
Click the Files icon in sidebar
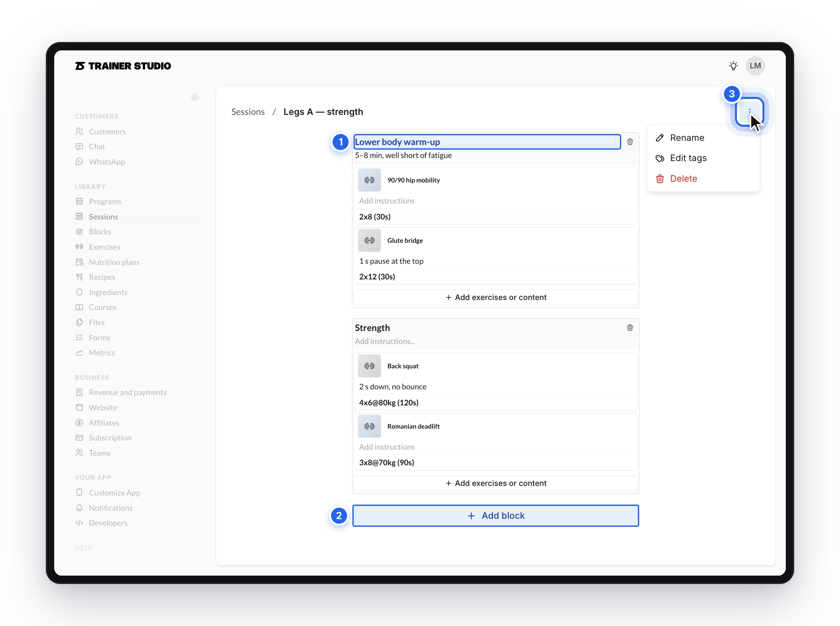click(x=79, y=322)
